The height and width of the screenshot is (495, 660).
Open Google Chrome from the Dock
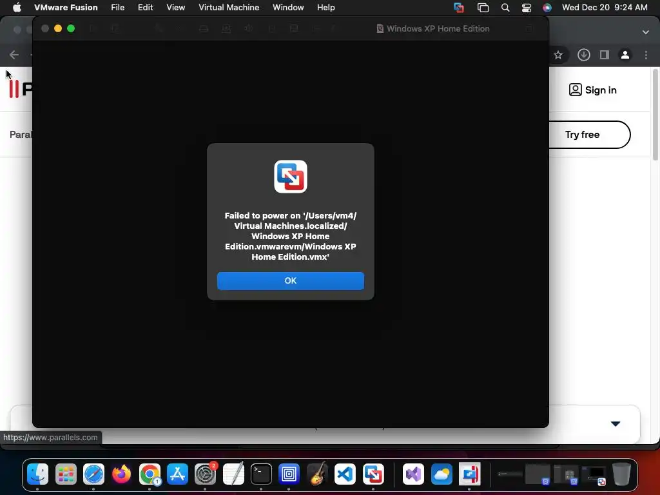[x=150, y=474]
